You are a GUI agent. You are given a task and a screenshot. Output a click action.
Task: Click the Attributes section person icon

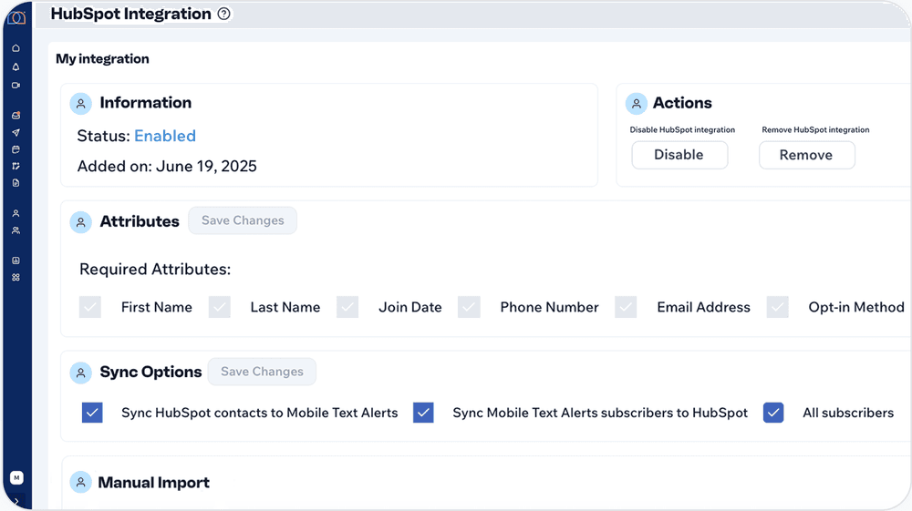81,222
